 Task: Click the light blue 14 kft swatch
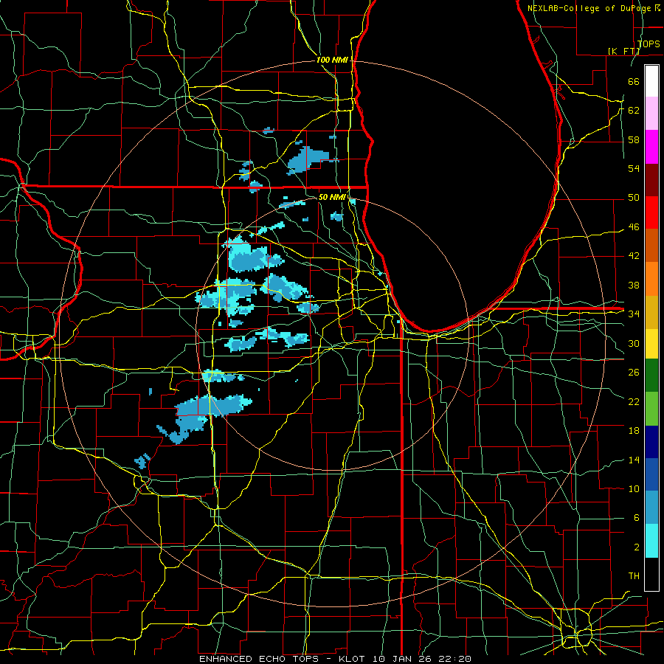651,508
